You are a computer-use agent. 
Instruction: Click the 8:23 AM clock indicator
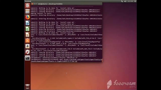pyautogui.click(x=130, y=1)
